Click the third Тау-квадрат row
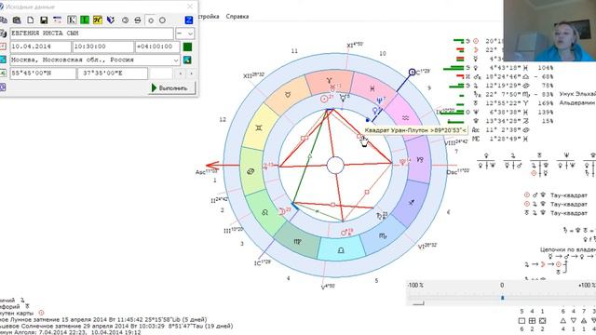The height and width of the screenshot is (335, 596). [556, 213]
